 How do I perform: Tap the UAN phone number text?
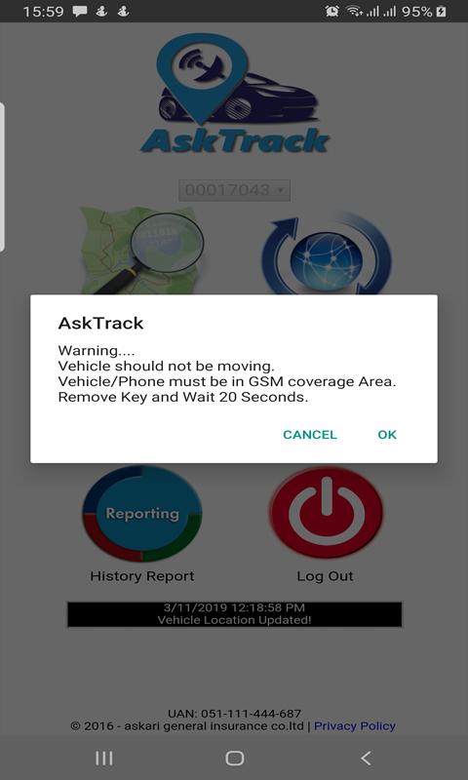pos(234,714)
